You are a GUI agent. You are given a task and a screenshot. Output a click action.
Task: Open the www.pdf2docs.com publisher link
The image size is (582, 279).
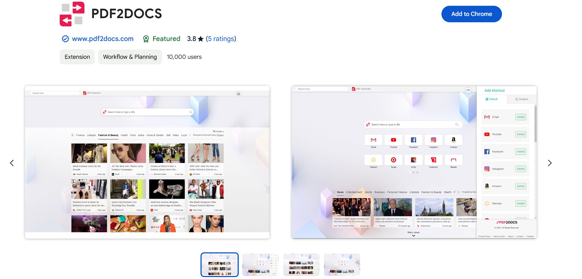point(103,39)
